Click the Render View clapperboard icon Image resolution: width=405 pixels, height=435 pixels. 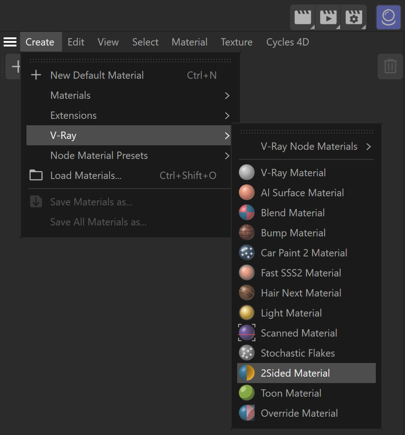point(303,17)
